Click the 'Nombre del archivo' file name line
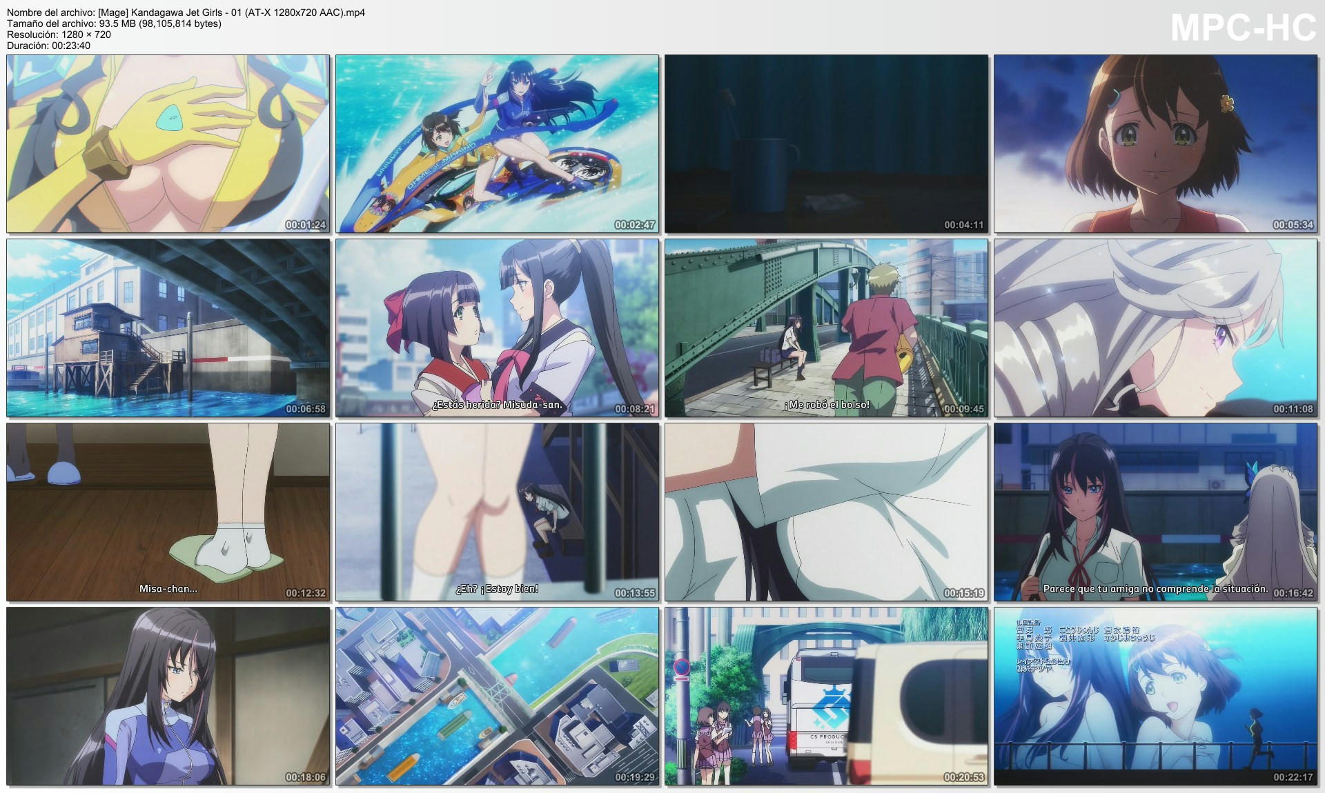Screen dimensions: 1325x793 pyautogui.click(x=186, y=12)
